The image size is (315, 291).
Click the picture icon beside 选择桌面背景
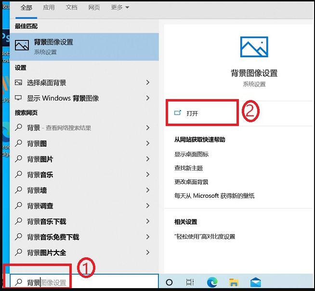coord(18,82)
